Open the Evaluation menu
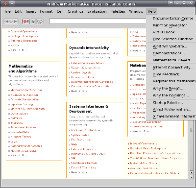The width and height of the screenshot is (196, 188). pos(97,11)
